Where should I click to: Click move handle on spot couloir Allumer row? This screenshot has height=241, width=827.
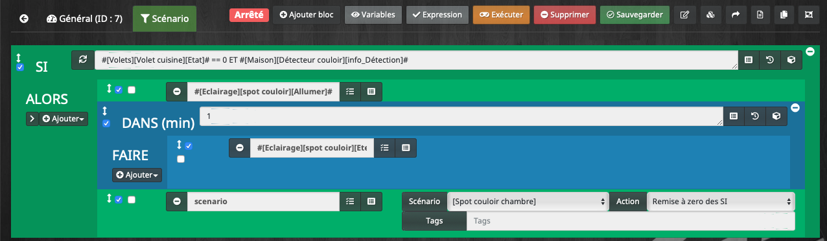point(110,89)
